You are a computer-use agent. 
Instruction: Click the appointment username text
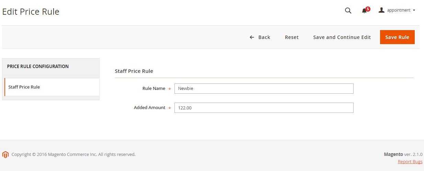click(399, 10)
